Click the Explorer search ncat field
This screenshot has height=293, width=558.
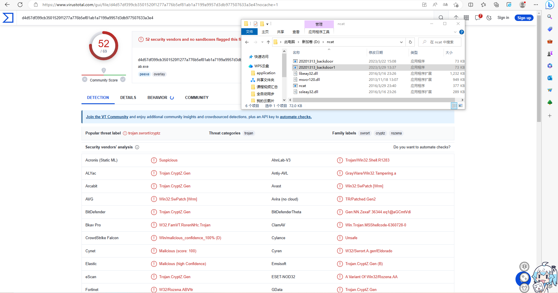440,42
